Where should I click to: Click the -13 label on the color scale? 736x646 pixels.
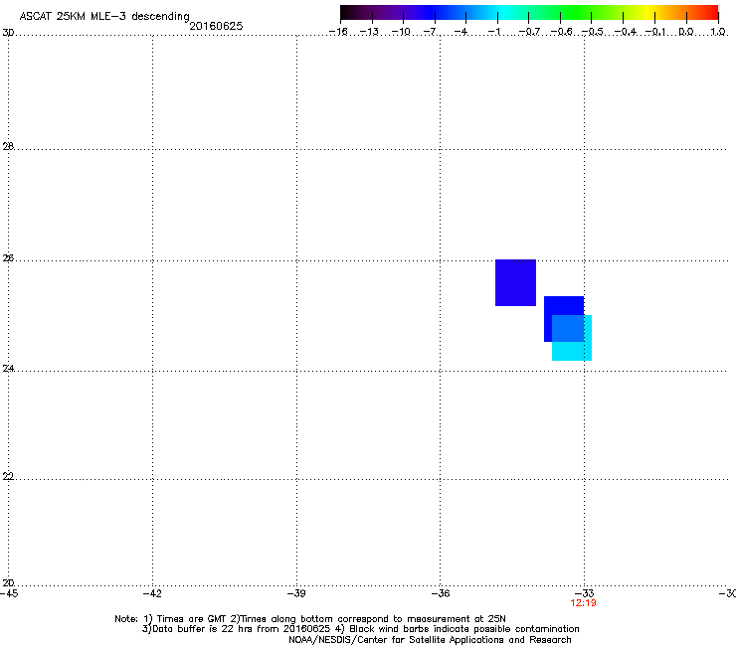tap(369, 32)
